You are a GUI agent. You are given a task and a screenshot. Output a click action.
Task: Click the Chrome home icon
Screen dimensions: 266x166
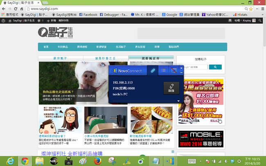pyautogui.click(x=22, y=9)
